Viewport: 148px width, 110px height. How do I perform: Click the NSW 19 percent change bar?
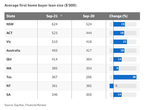119,24
